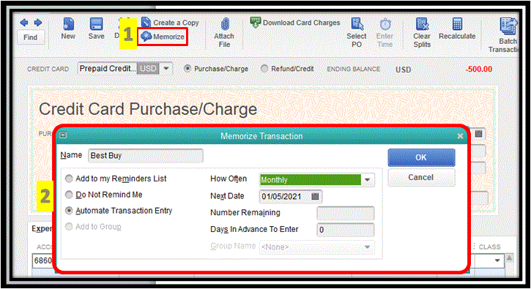Image resolution: width=531 pixels, height=289 pixels.
Task: Go to the previous transaction arrow
Action: 24,23
